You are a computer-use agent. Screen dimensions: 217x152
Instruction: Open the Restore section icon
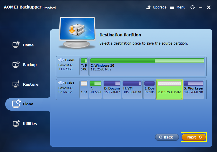coord(16,84)
